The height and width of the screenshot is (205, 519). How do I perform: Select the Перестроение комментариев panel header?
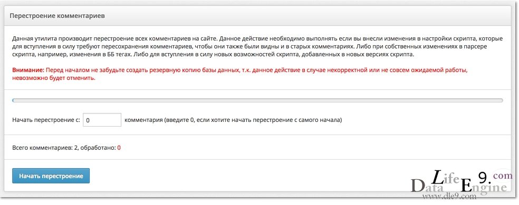tap(258, 16)
